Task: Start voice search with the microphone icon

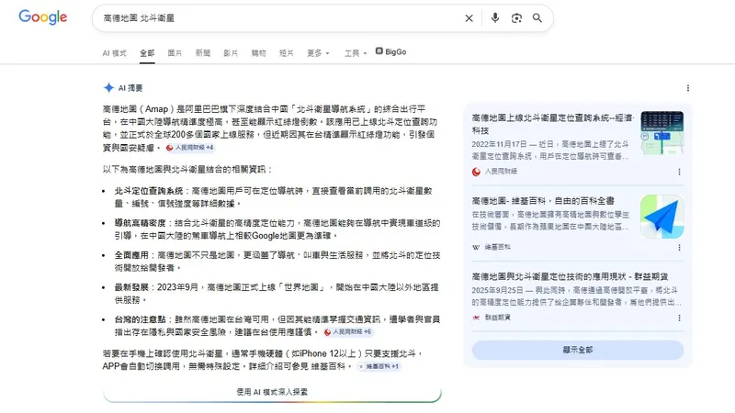Action: pos(495,17)
